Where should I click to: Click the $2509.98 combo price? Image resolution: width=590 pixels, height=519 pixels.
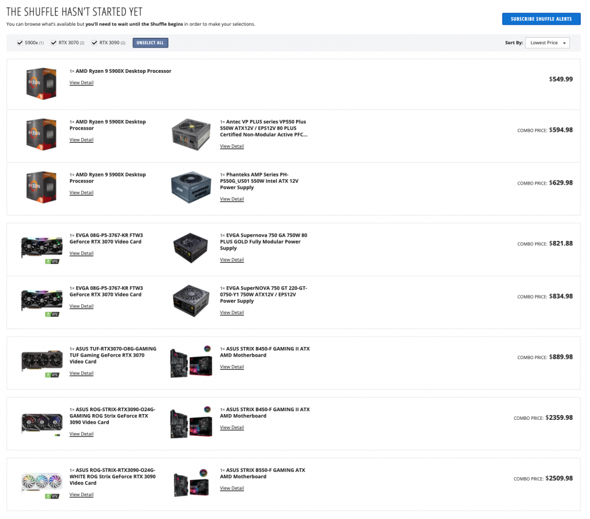[559, 478]
